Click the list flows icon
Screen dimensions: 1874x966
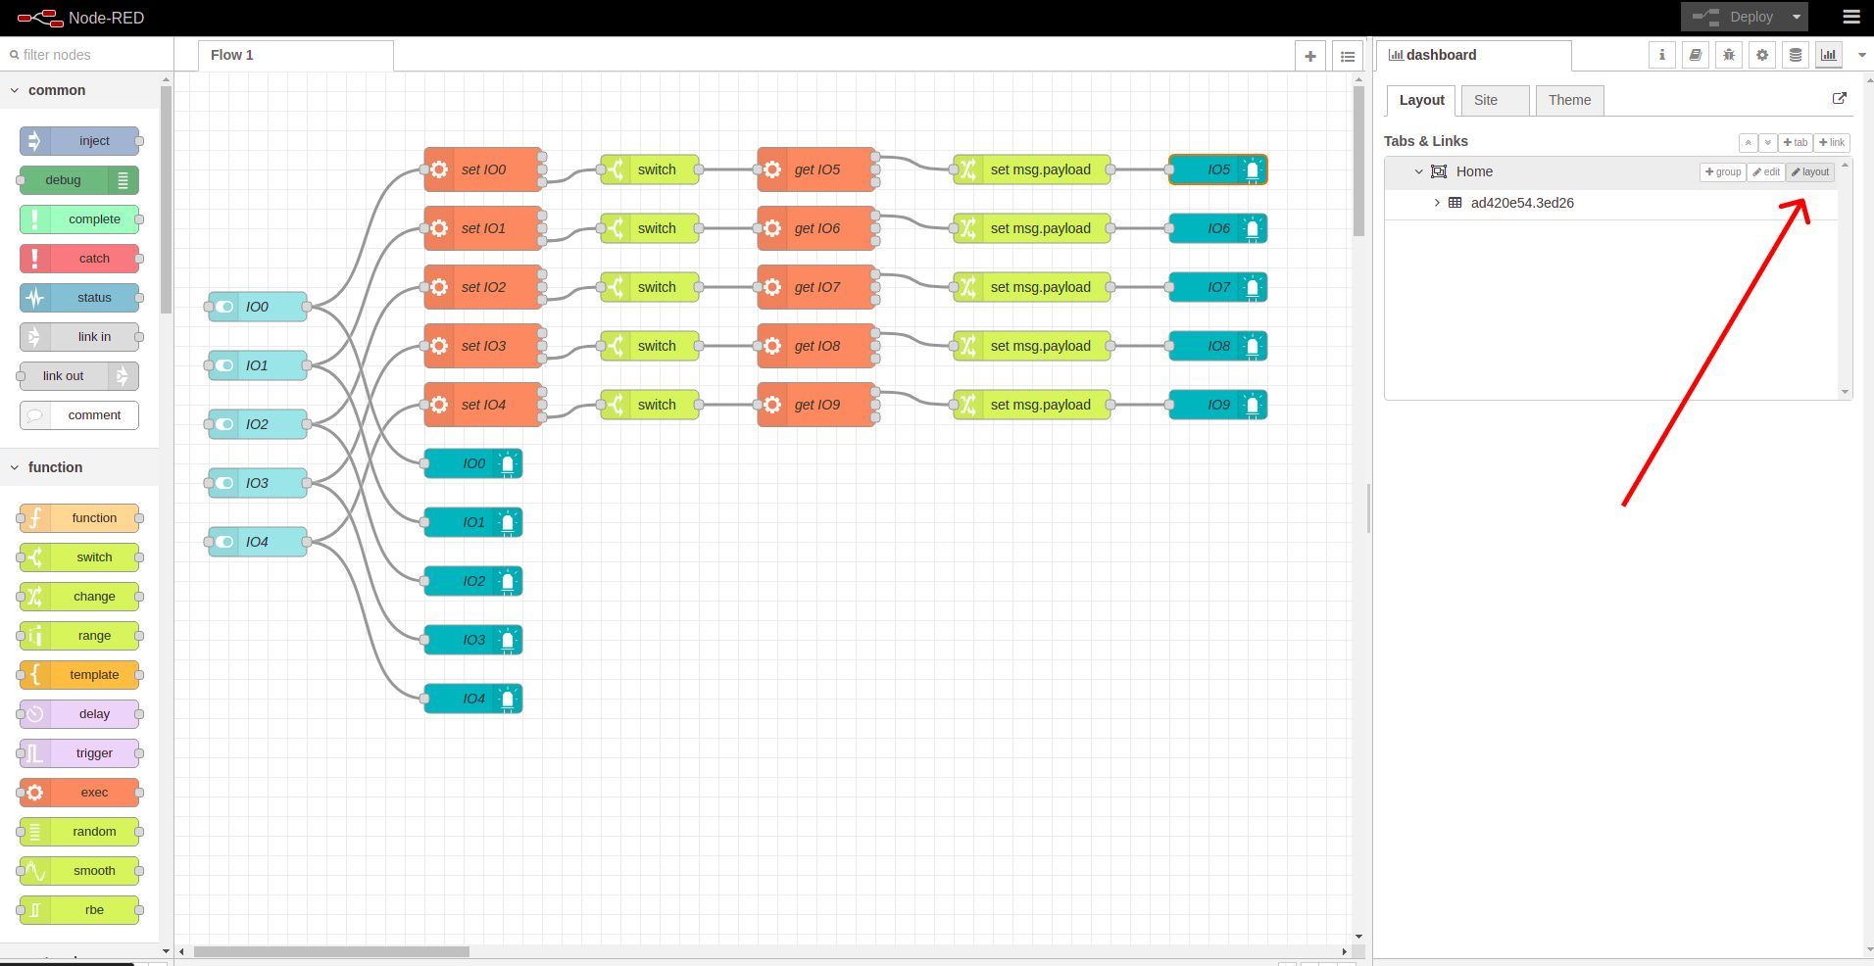click(x=1348, y=56)
